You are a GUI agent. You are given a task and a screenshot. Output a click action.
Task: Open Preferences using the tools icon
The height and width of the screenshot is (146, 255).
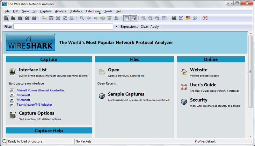(195, 18)
